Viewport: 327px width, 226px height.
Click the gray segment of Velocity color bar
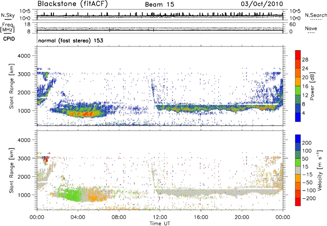[x=298, y=171]
